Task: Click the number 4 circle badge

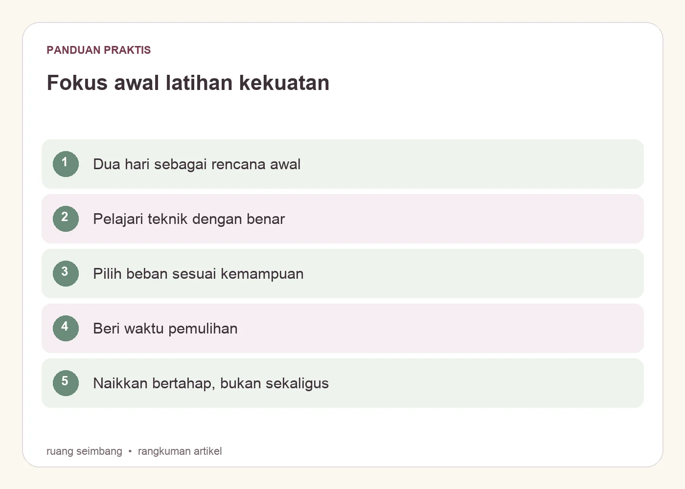Action: (66, 328)
